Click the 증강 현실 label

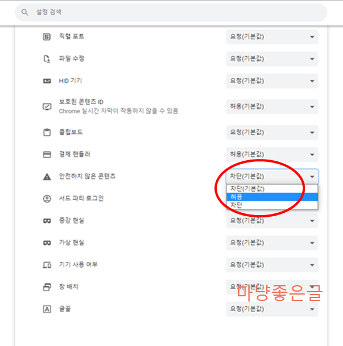click(x=71, y=220)
